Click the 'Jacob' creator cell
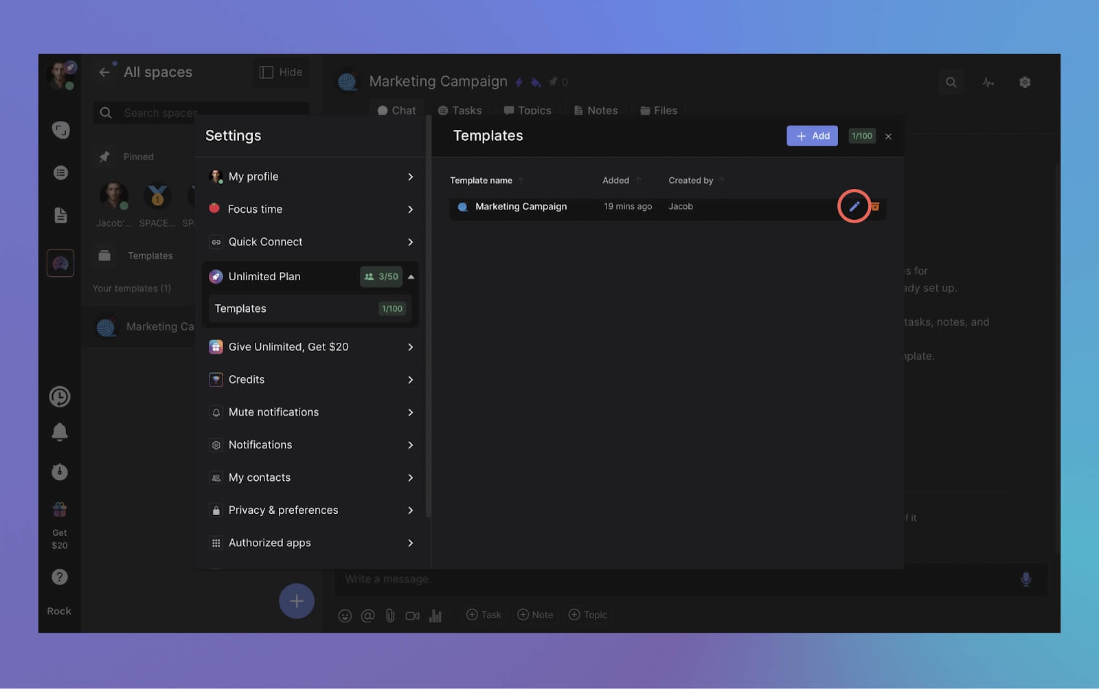 681,206
